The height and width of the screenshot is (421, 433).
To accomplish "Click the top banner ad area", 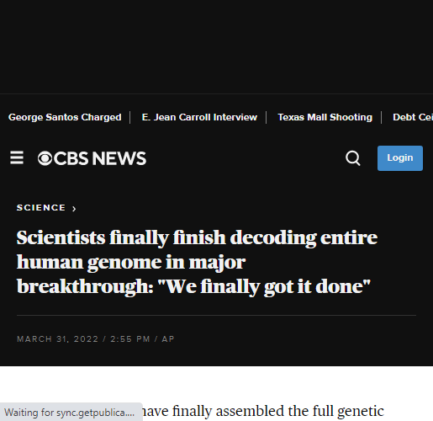I will 216,46.
